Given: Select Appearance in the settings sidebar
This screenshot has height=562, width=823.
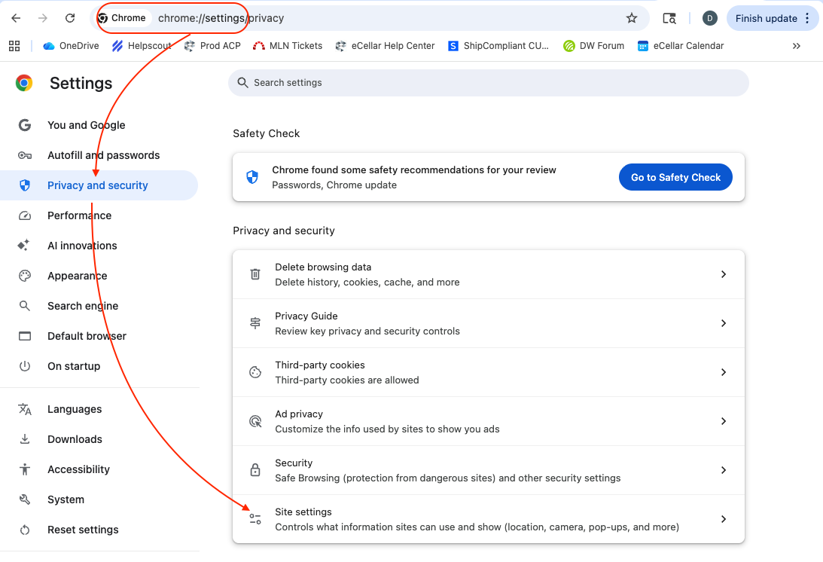Looking at the screenshot, I should pyautogui.click(x=77, y=276).
